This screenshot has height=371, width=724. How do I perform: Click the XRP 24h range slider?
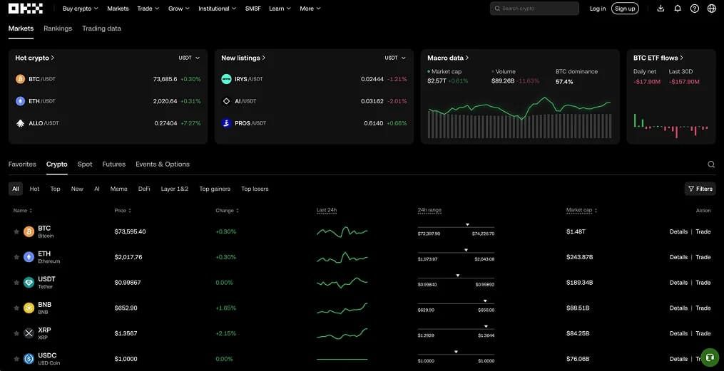pos(456,328)
